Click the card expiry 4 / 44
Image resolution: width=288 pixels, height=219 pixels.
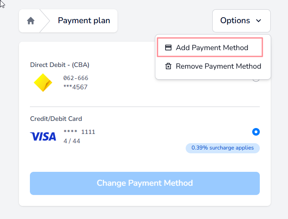(x=72, y=141)
